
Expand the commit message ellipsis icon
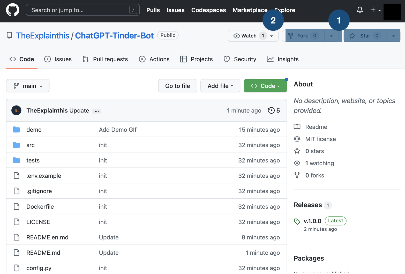[x=97, y=111]
